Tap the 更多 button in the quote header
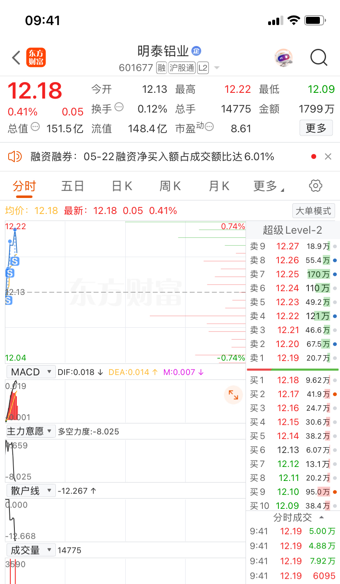The height and width of the screenshot is (584, 340). tap(316, 128)
